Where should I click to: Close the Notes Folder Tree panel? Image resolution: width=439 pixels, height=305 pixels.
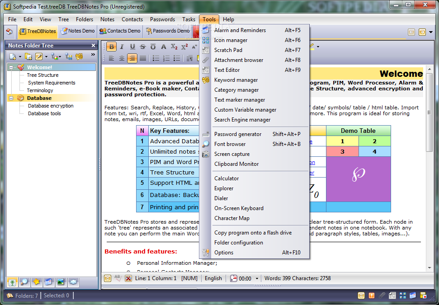(93, 45)
